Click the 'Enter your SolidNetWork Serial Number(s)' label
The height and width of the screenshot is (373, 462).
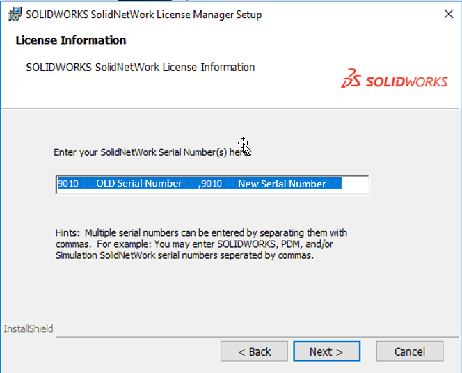pyautogui.click(x=152, y=152)
